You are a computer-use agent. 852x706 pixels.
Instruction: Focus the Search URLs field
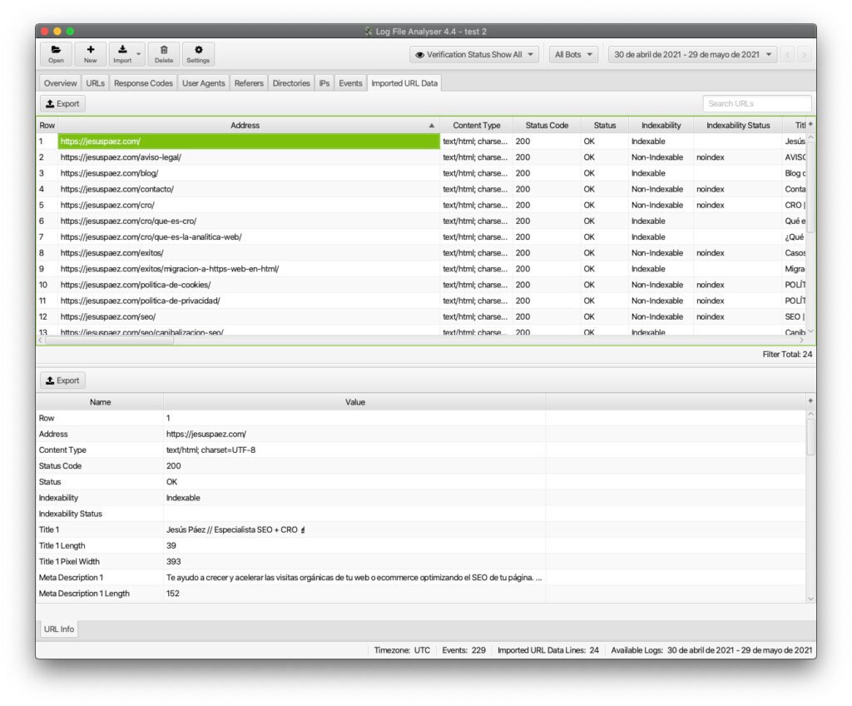point(756,103)
